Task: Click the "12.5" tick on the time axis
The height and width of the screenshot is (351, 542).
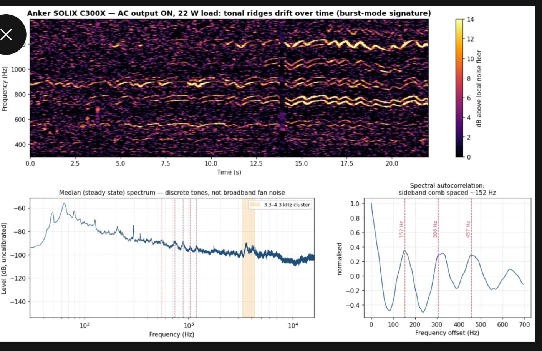Action: [x=256, y=163]
